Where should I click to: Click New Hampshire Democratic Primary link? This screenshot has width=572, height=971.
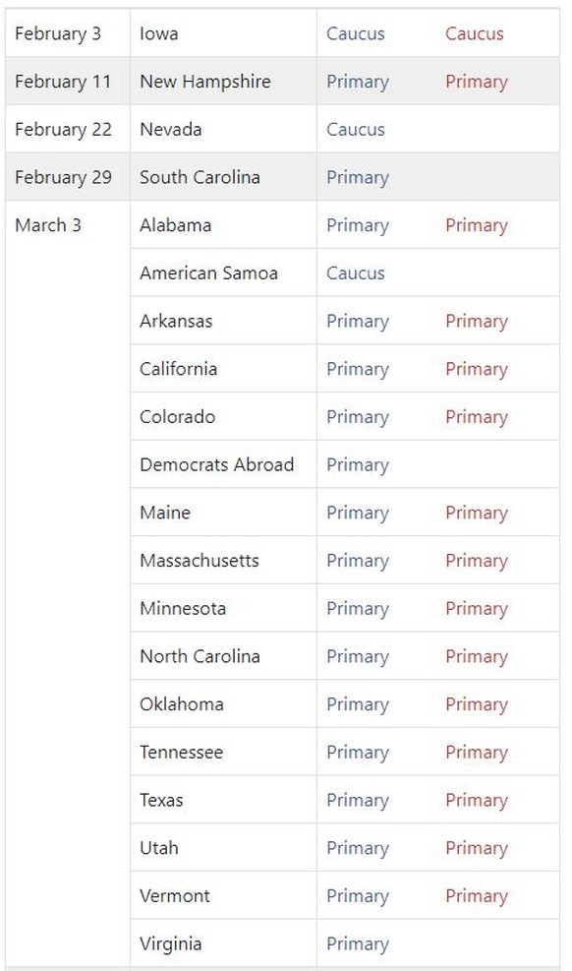click(358, 83)
